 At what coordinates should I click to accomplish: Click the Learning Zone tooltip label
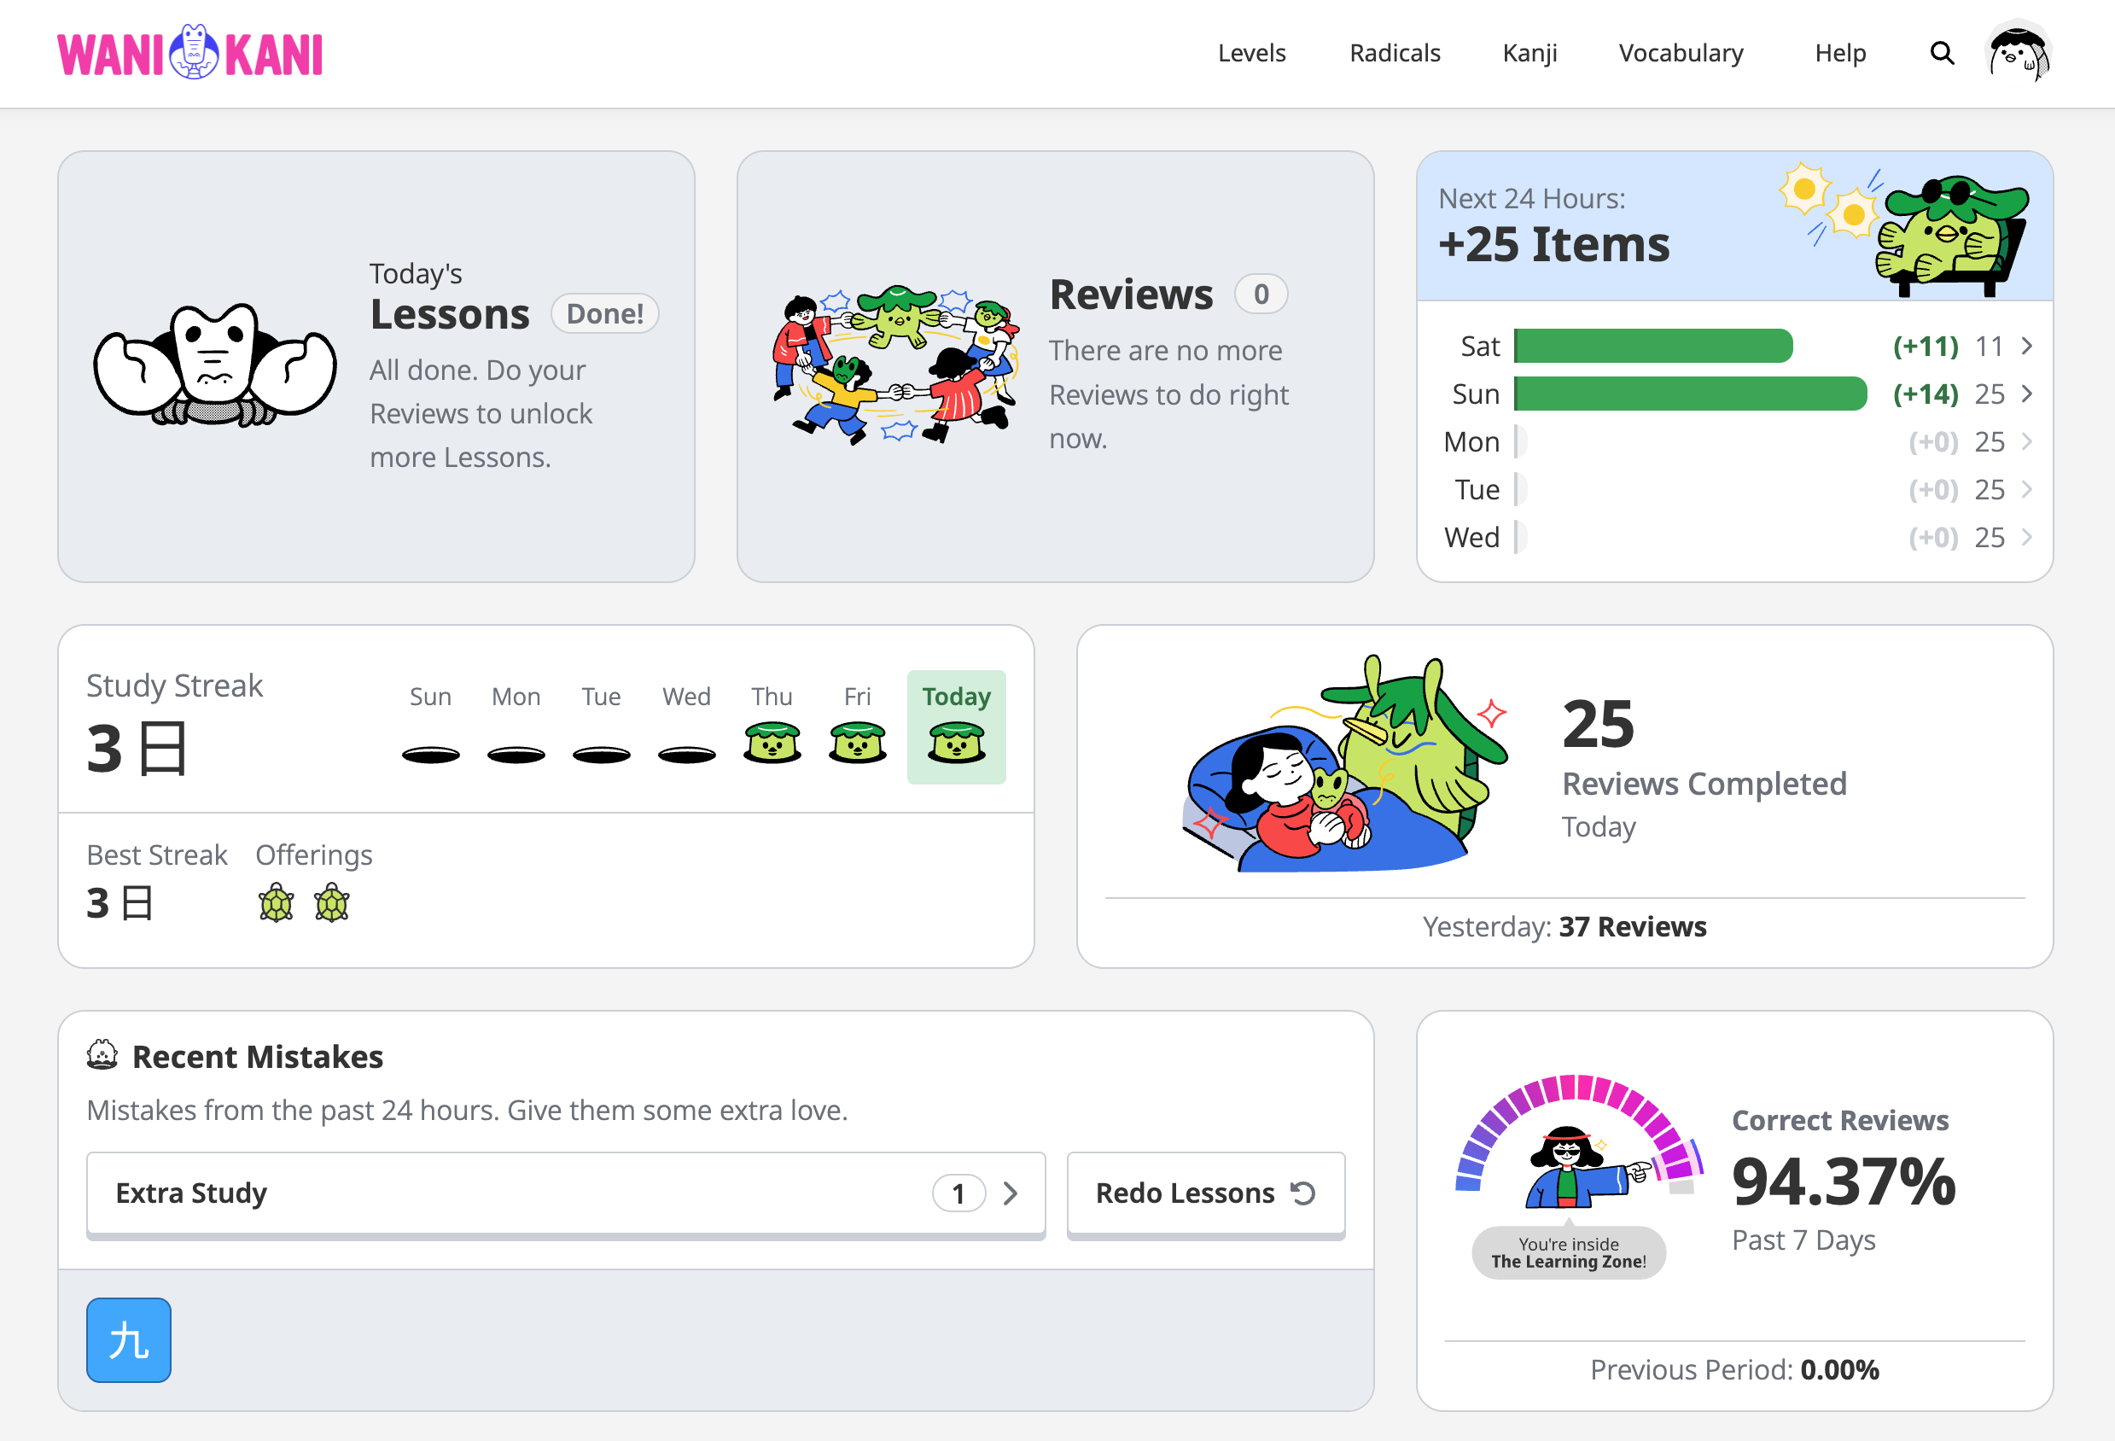[x=1568, y=1252]
